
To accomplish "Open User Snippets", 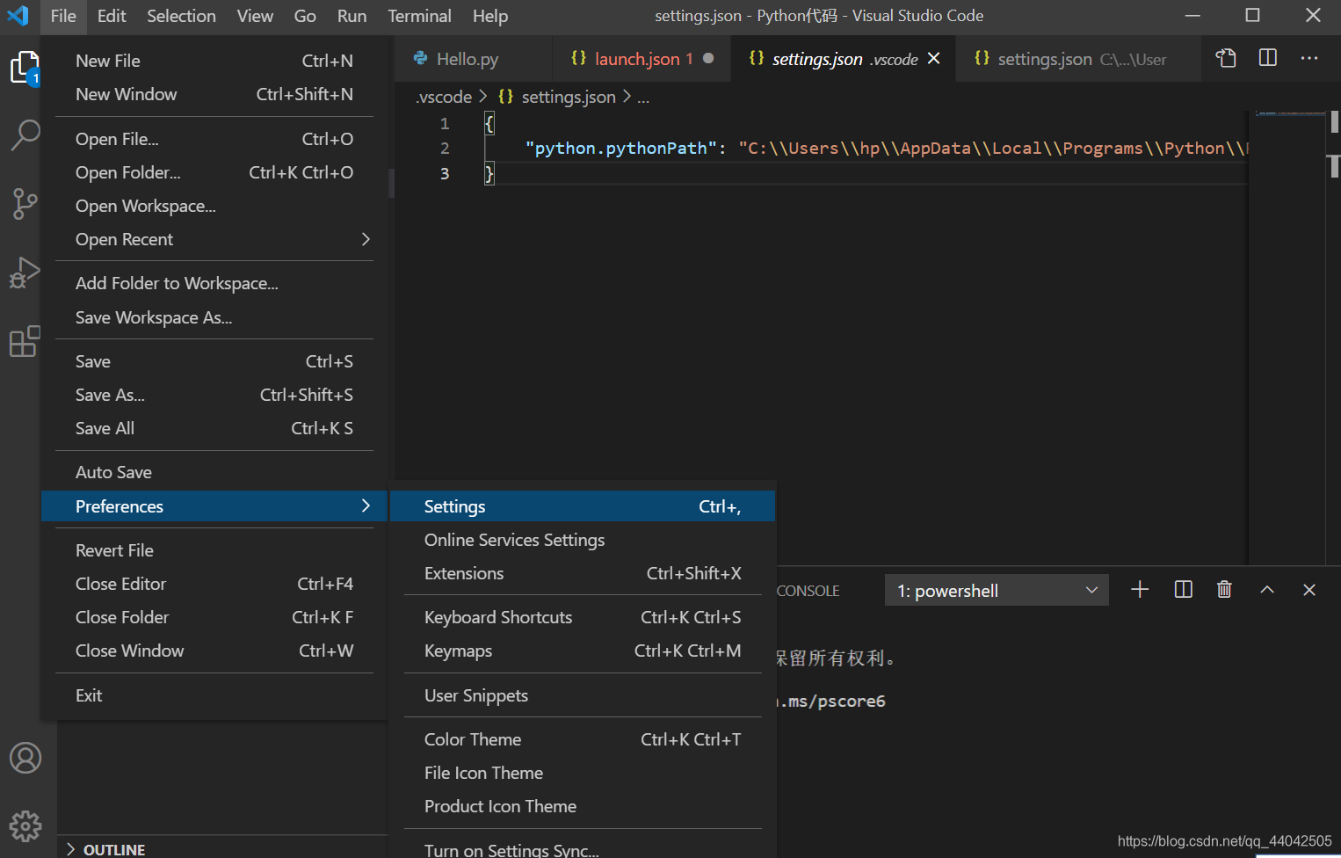I will click(x=583, y=695).
